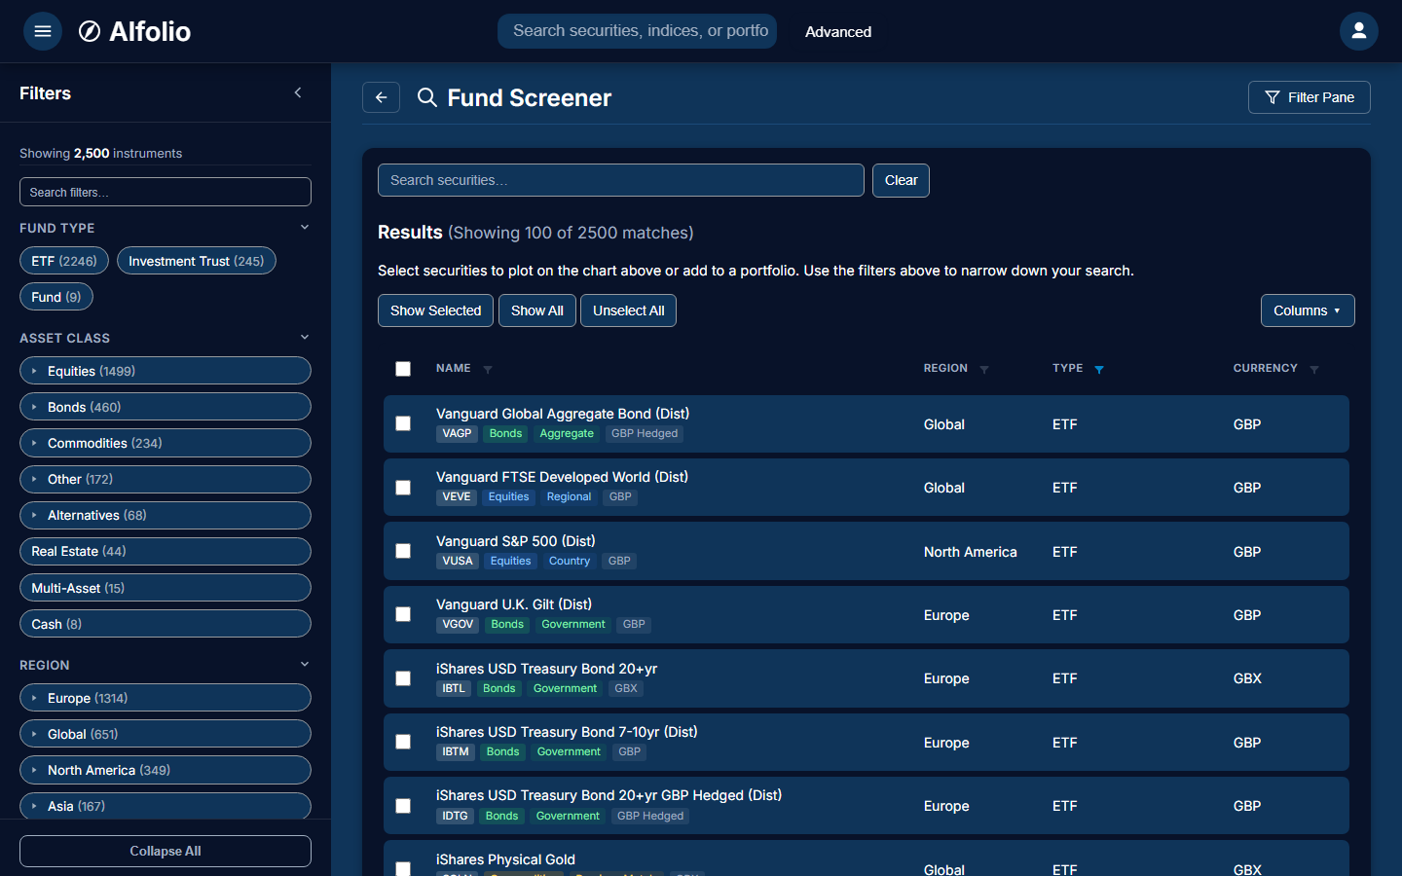1402x876 pixels.
Task: Check the iShares Physical Gold row
Action: tap(403, 868)
